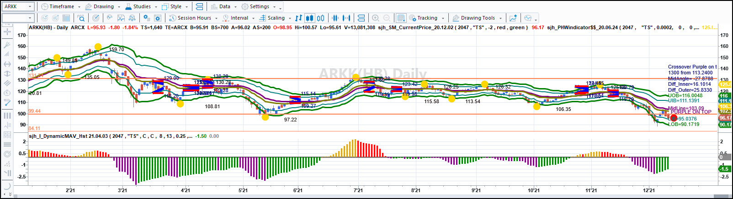This screenshot has height=199, width=733.
Task: Click the 12'21 date label on time axis
Action: tap(648, 190)
